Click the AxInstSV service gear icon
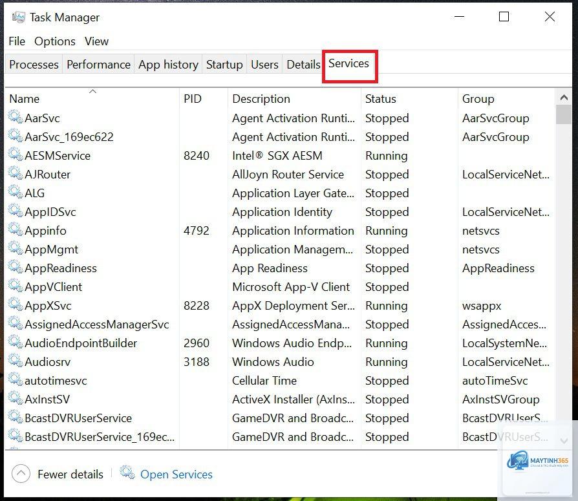The width and height of the screenshot is (578, 501). click(x=16, y=399)
